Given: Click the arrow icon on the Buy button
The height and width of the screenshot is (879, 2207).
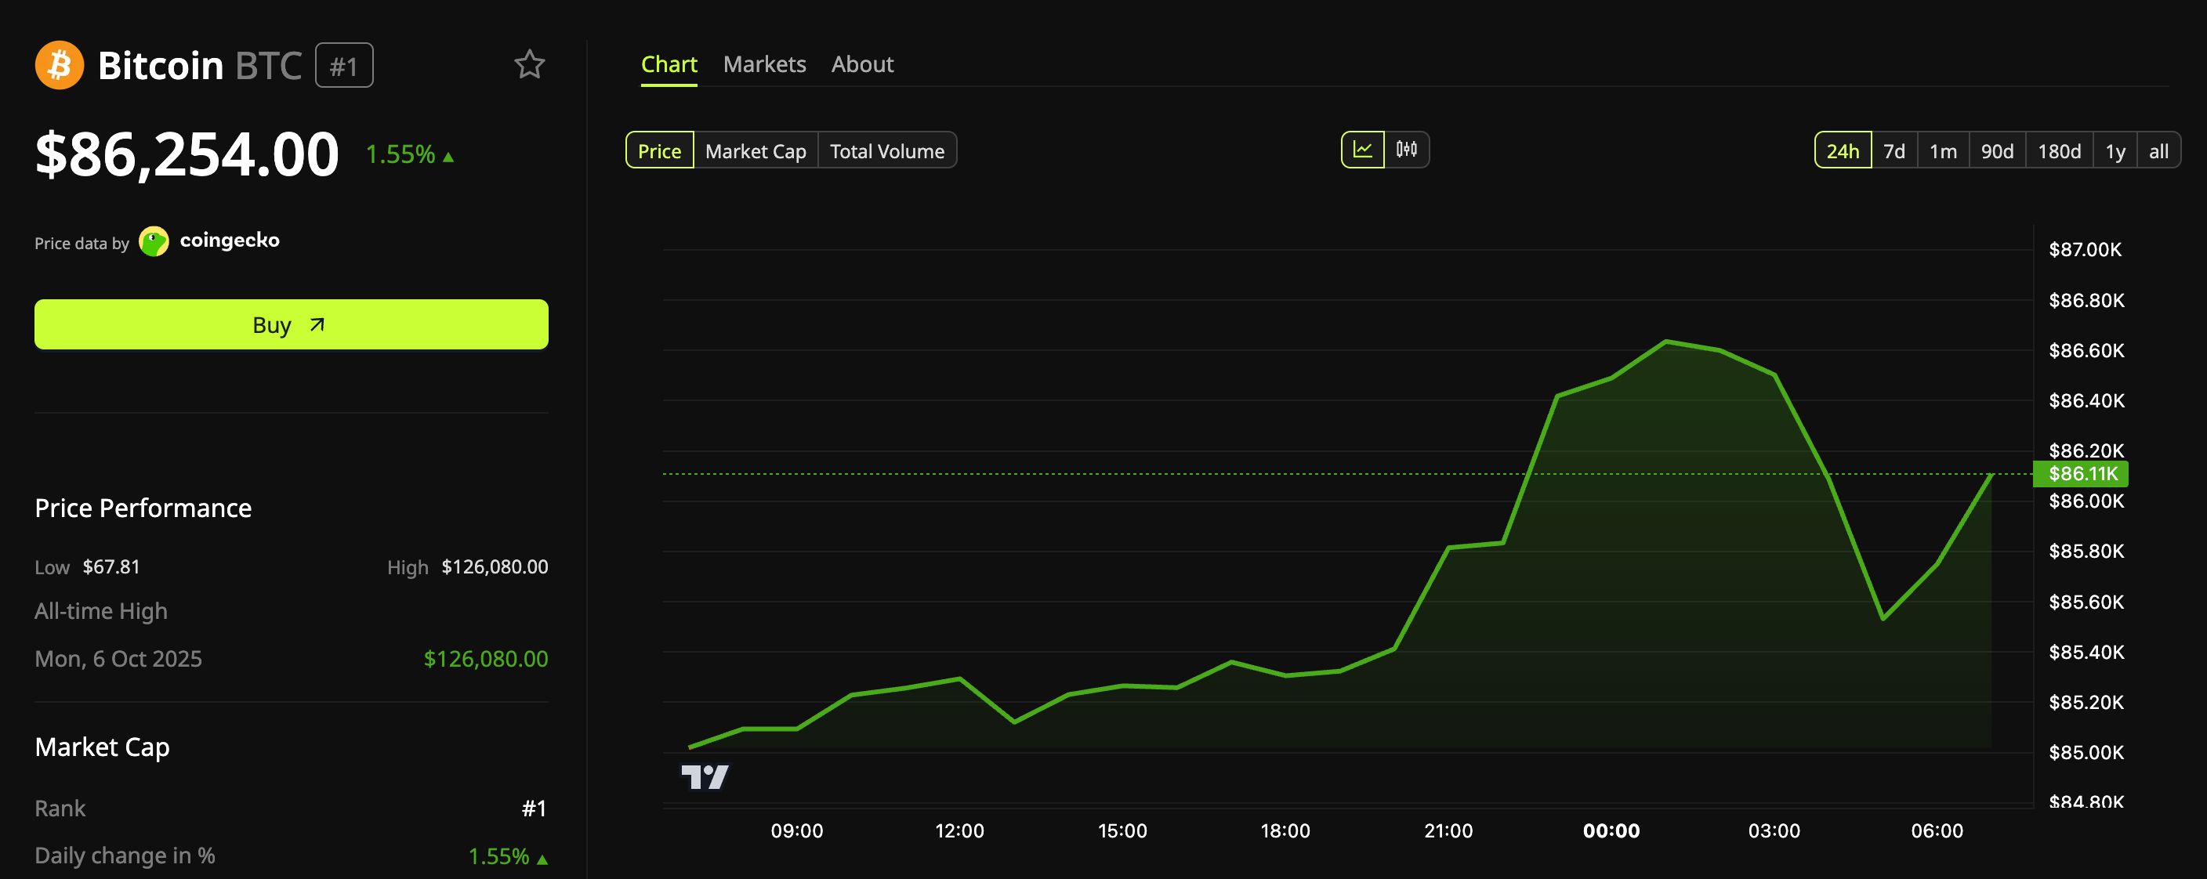Looking at the screenshot, I should (x=317, y=324).
